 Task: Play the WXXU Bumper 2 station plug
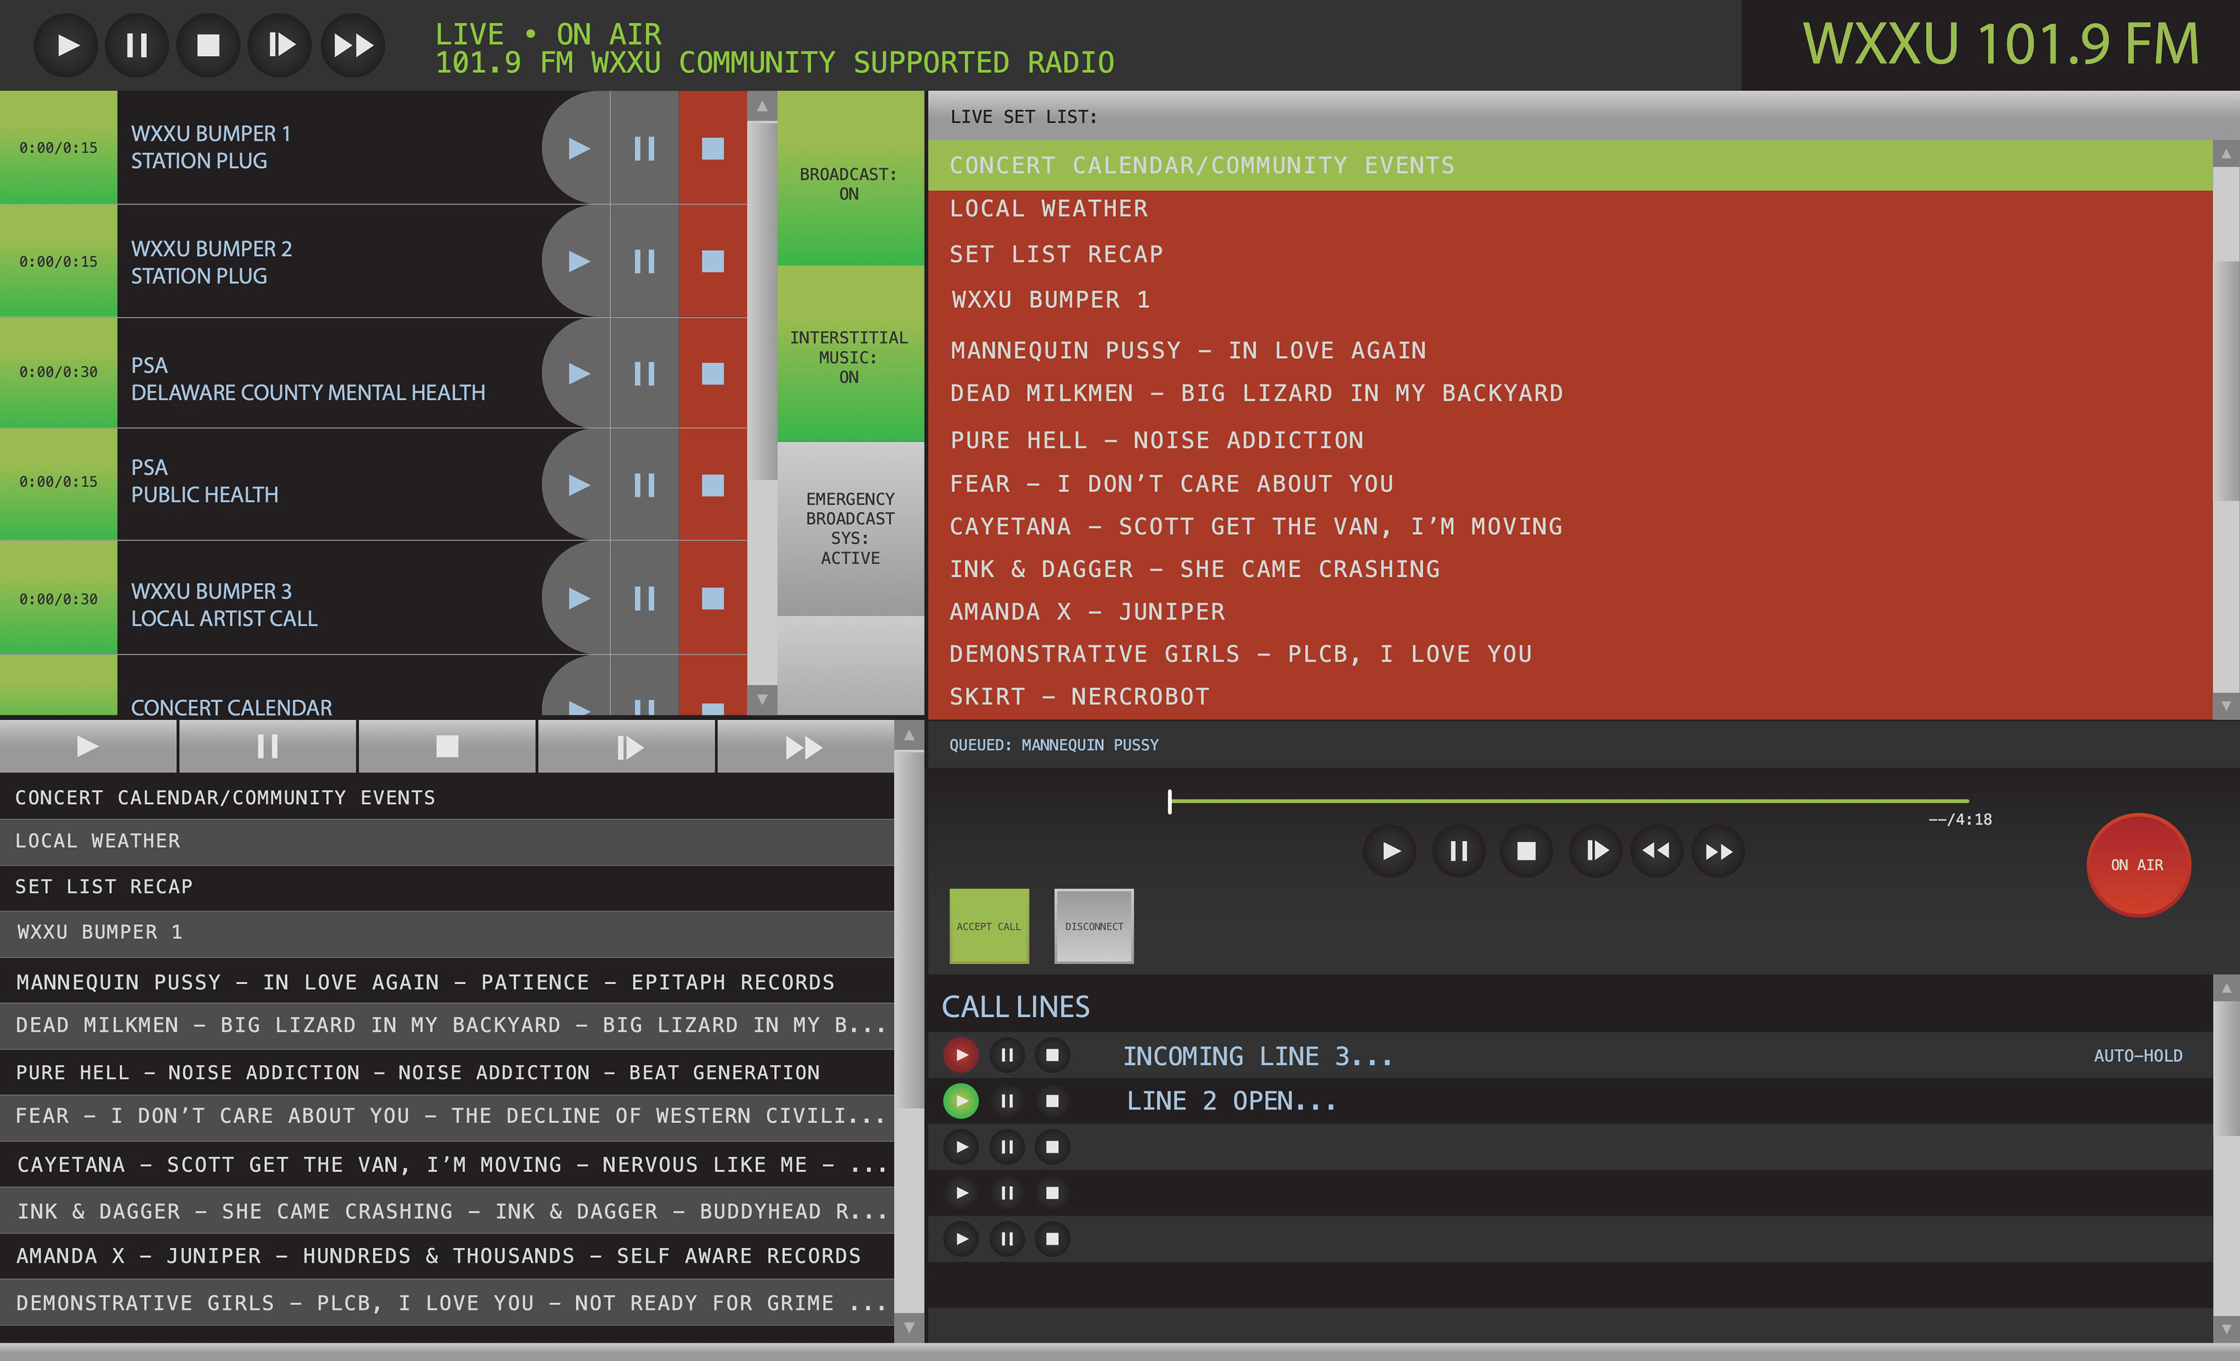click(577, 262)
